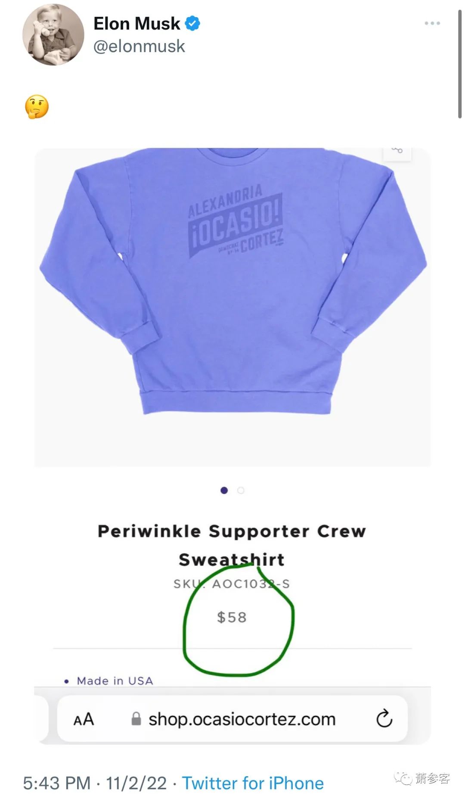Screen dimensions: 465x799
Task: Click the thinking face emoji
Action: tap(37, 106)
